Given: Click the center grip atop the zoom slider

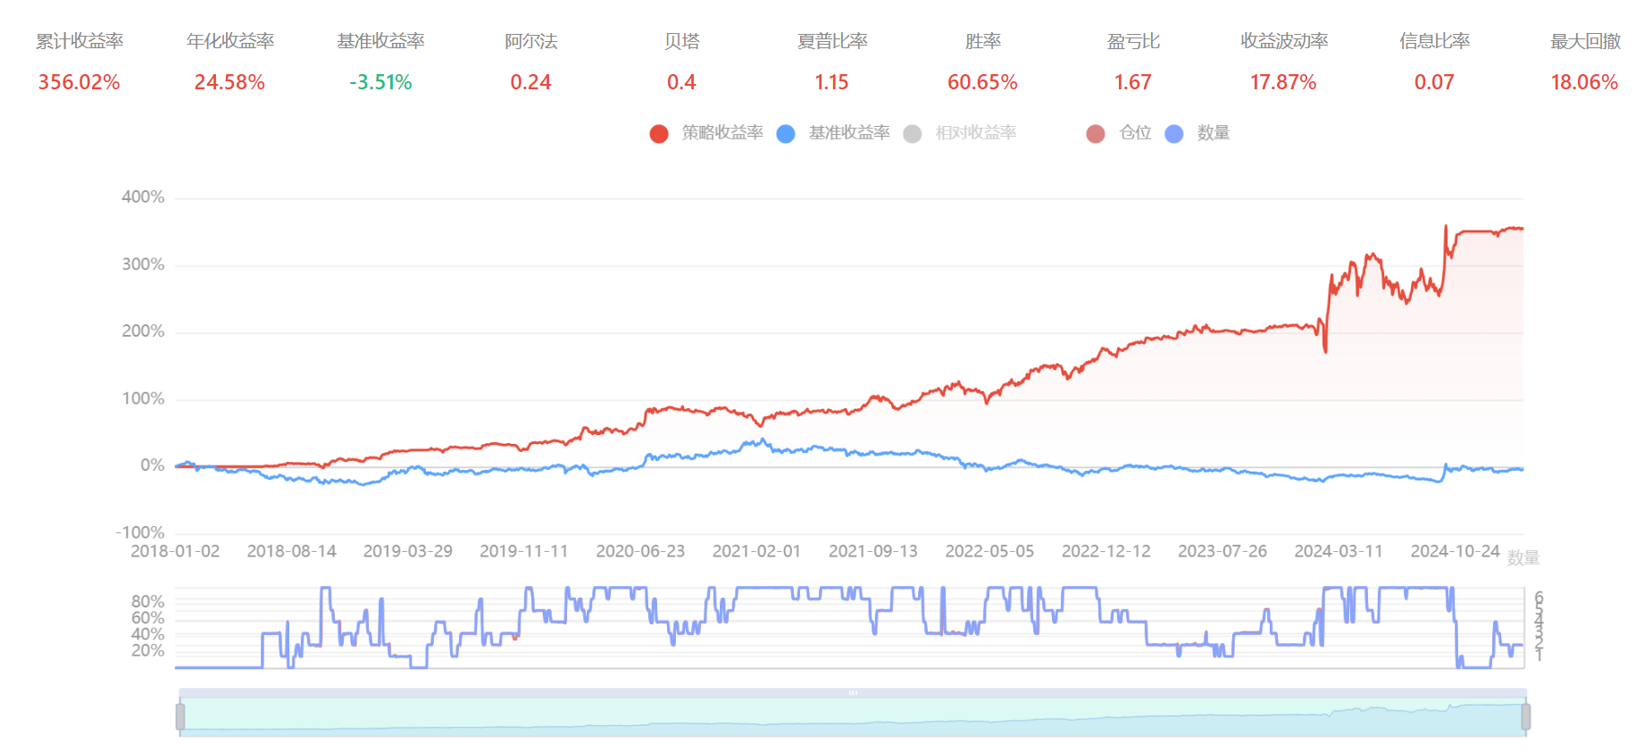Looking at the screenshot, I should click(853, 693).
